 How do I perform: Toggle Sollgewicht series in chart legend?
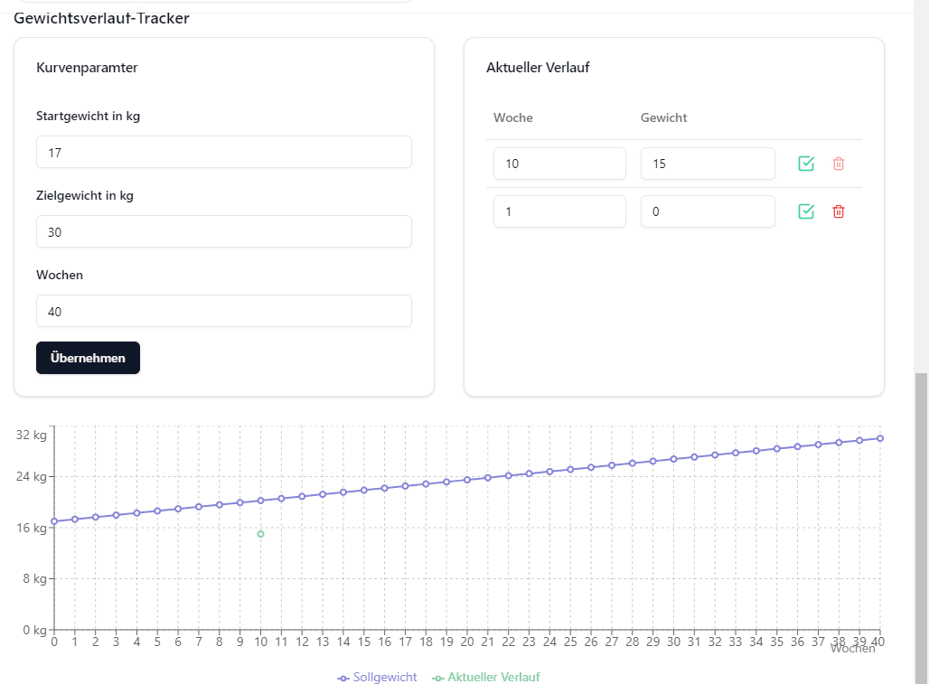point(377,677)
